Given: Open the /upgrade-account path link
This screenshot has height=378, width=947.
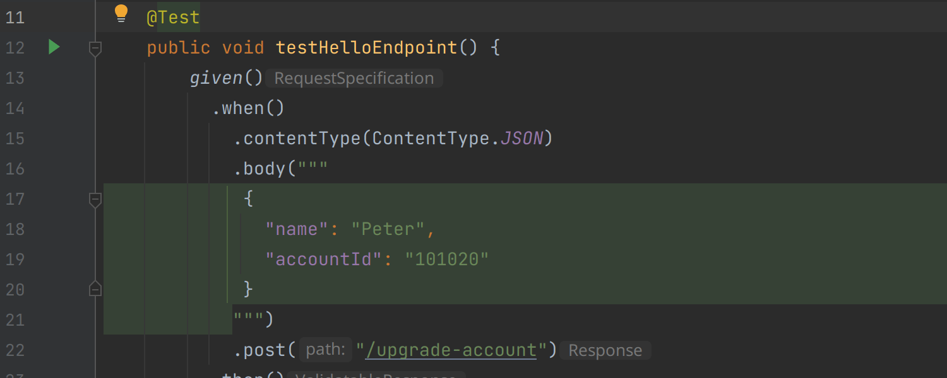Looking at the screenshot, I should click(451, 350).
